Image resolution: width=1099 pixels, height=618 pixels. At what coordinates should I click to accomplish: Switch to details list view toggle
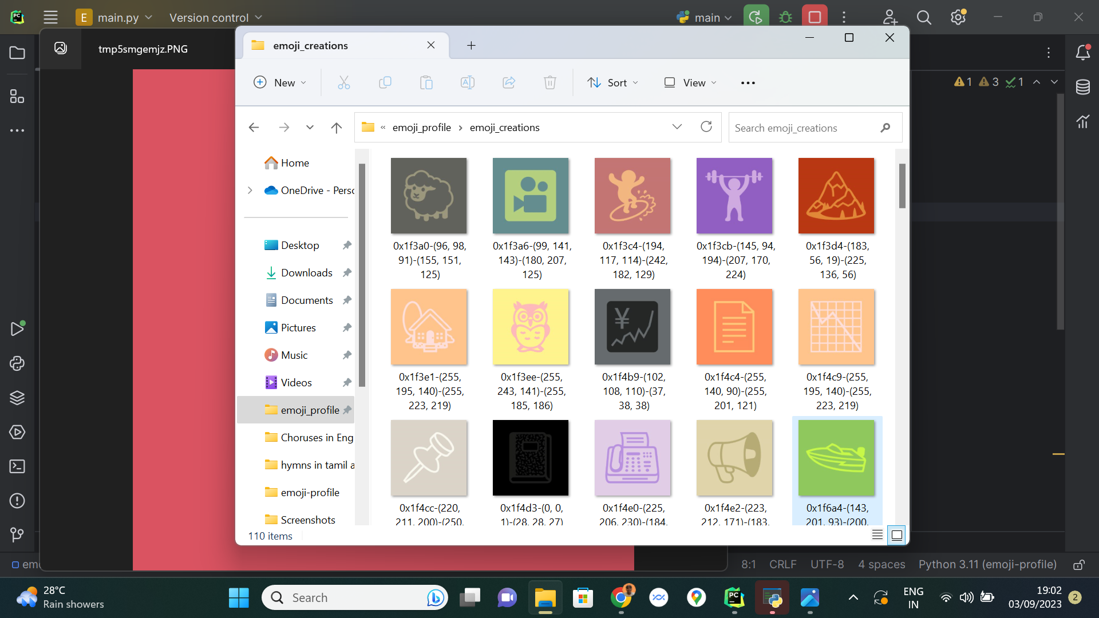click(877, 535)
